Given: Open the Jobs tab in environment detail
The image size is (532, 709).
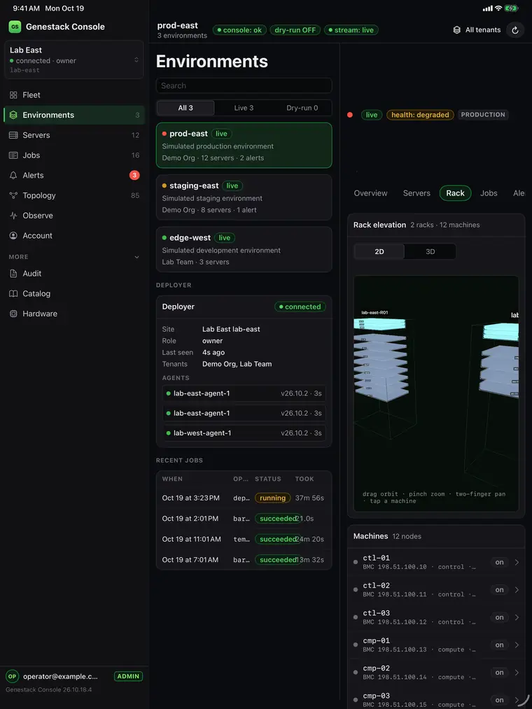Looking at the screenshot, I should pyautogui.click(x=489, y=193).
